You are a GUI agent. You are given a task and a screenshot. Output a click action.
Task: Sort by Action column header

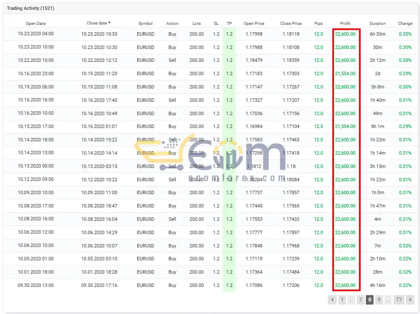tap(172, 23)
